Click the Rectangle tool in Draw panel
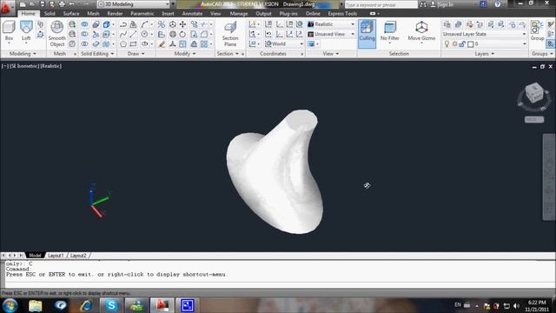 tap(133, 44)
